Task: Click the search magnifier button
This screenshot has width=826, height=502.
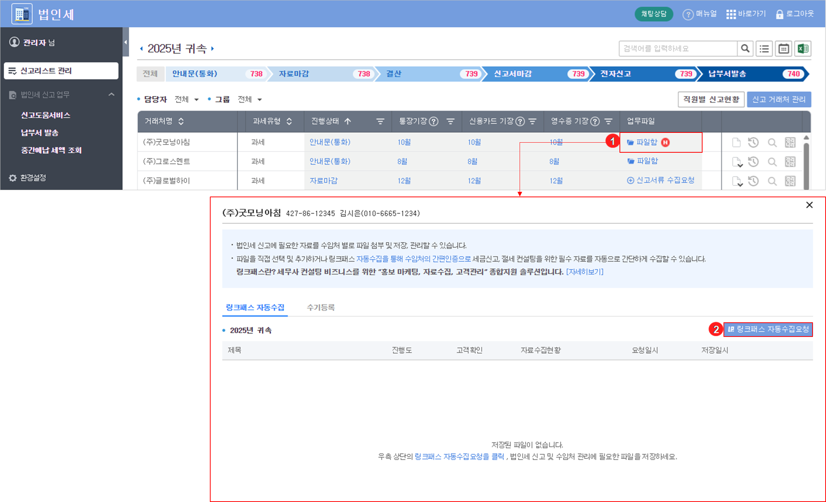Action: pyautogui.click(x=745, y=49)
